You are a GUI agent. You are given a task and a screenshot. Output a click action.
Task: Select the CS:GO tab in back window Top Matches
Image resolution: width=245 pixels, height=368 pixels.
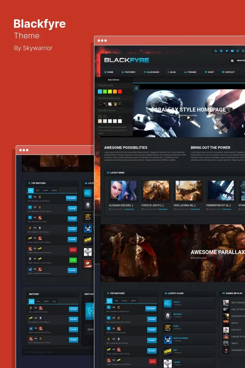coord(45,190)
